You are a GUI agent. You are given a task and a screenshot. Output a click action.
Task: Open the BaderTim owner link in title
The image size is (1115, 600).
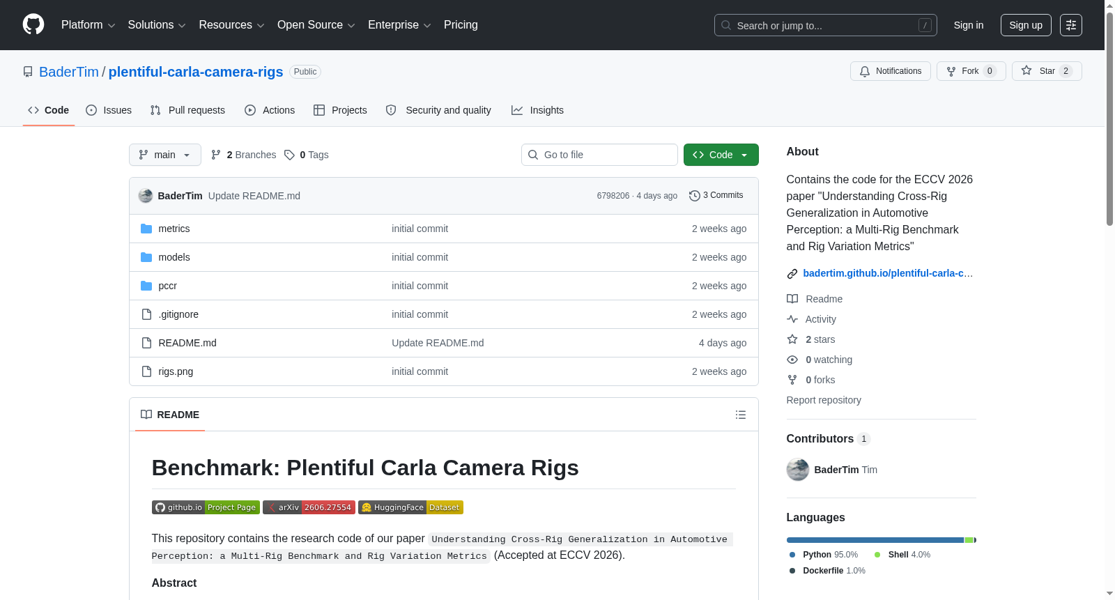tap(69, 72)
